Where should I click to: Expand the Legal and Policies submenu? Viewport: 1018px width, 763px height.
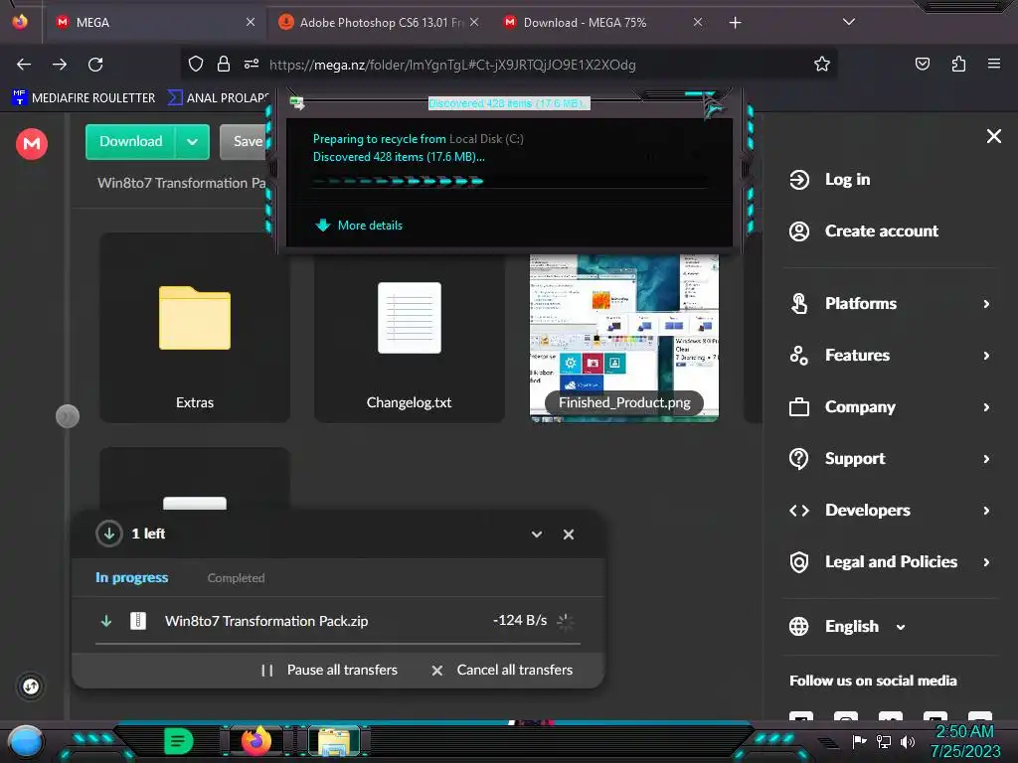[x=986, y=562]
